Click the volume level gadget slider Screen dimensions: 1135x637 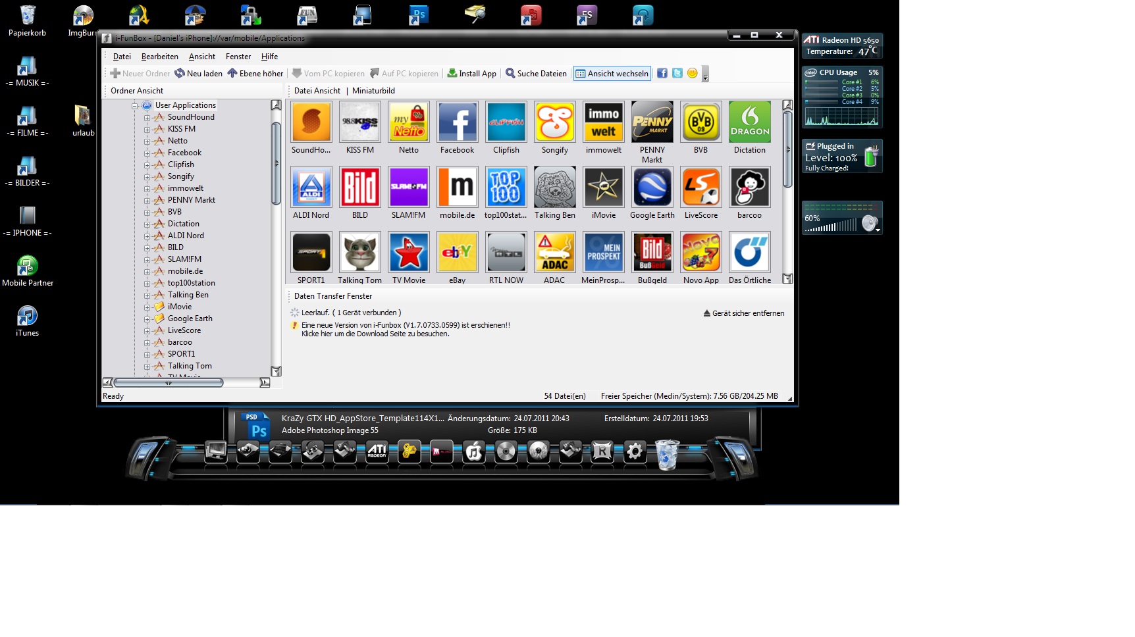click(x=832, y=226)
